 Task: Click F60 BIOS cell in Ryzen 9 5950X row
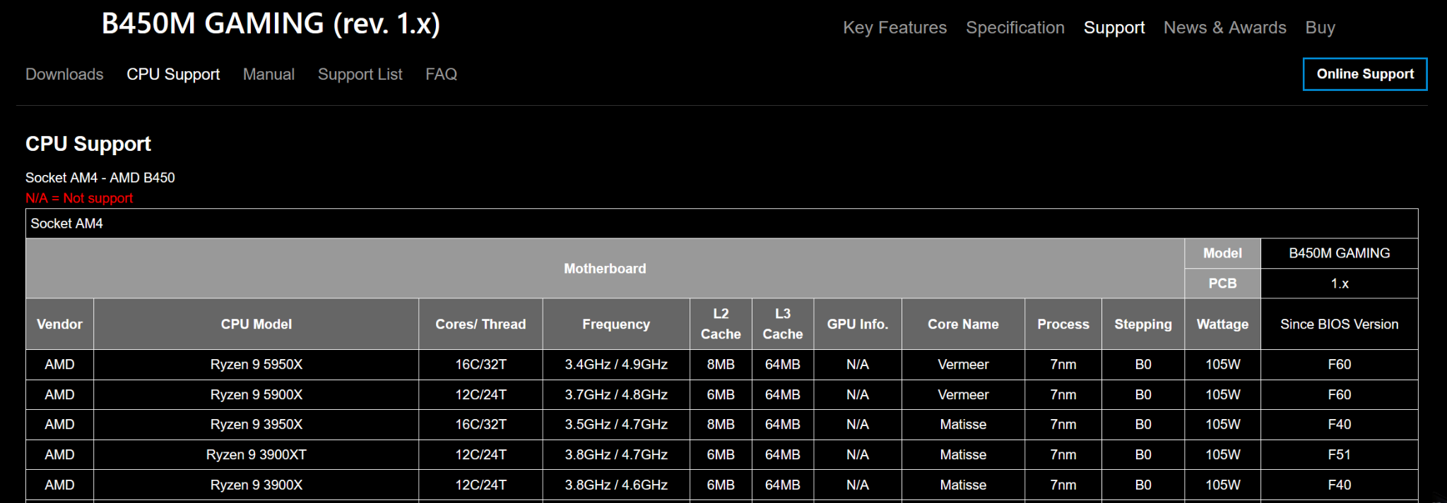[1340, 365]
